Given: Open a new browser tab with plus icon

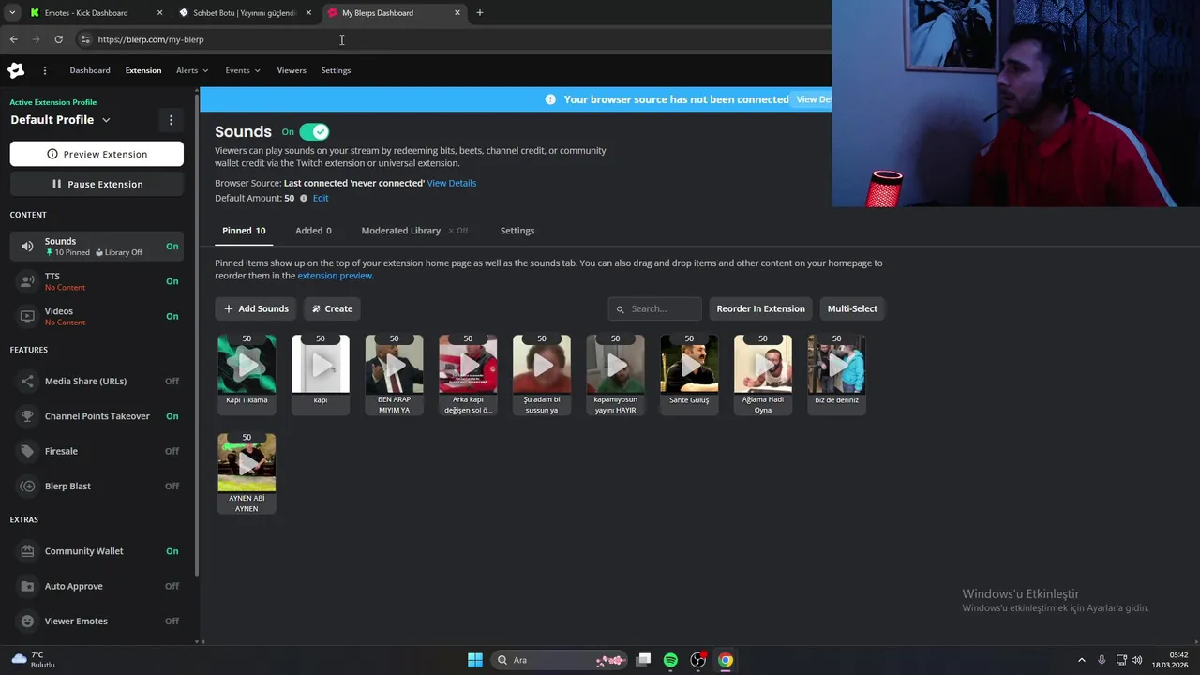Looking at the screenshot, I should (x=480, y=13).
